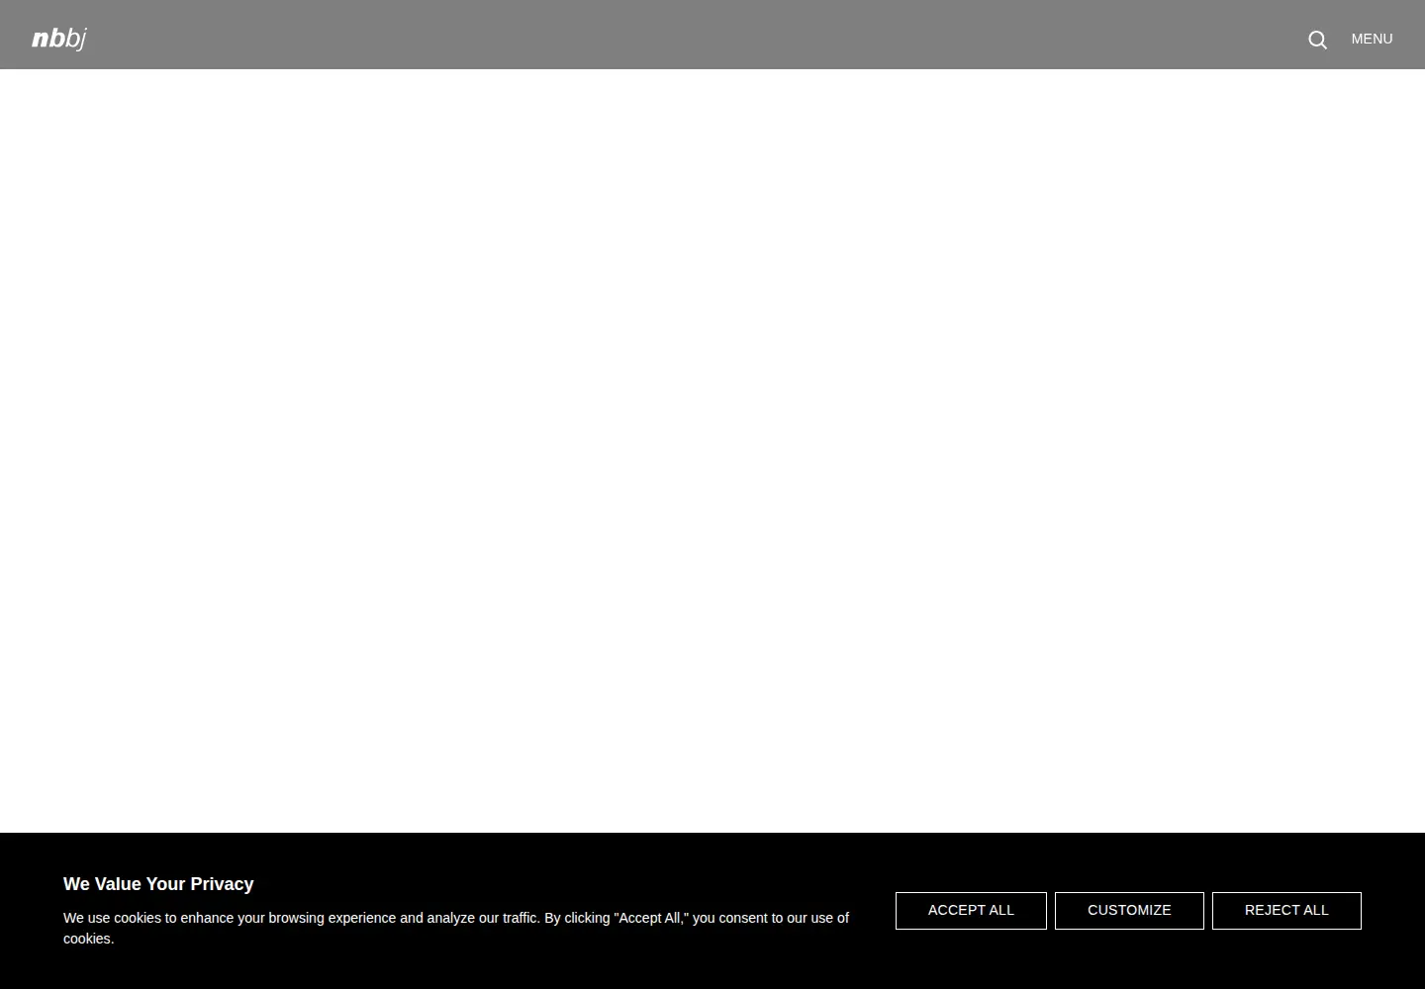Reject all cookies
The height and width of the screenshot is (989, 1425).
pos(1286,911)
